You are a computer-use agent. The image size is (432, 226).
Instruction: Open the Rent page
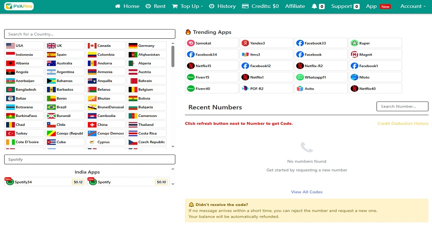click(x=156, y=6)
